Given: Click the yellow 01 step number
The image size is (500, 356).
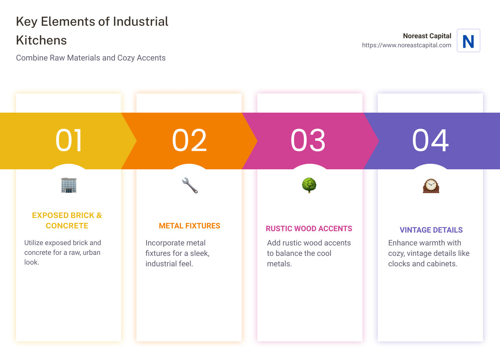Looking at the screenshot, I should 69,140.
